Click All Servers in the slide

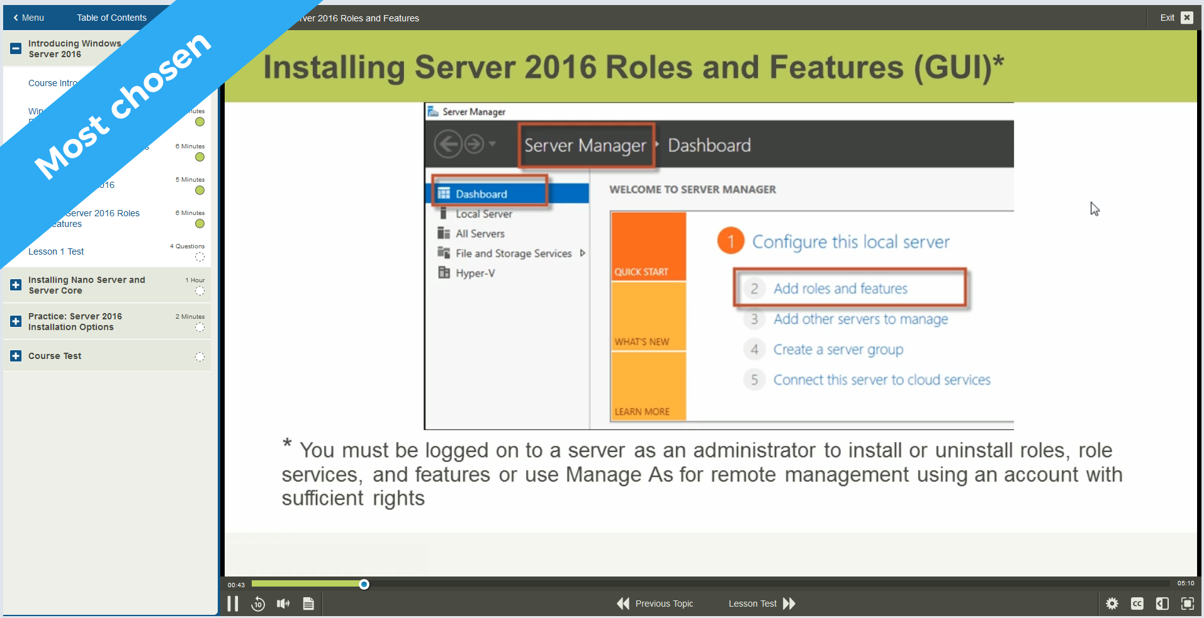tap(480, 233)
